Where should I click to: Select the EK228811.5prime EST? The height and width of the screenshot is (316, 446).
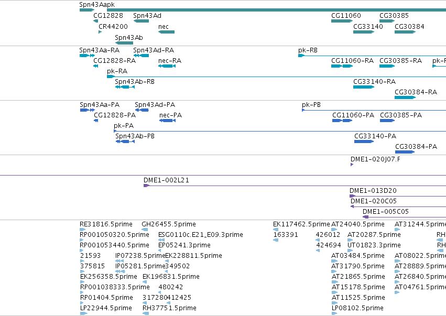click(167, 261)
